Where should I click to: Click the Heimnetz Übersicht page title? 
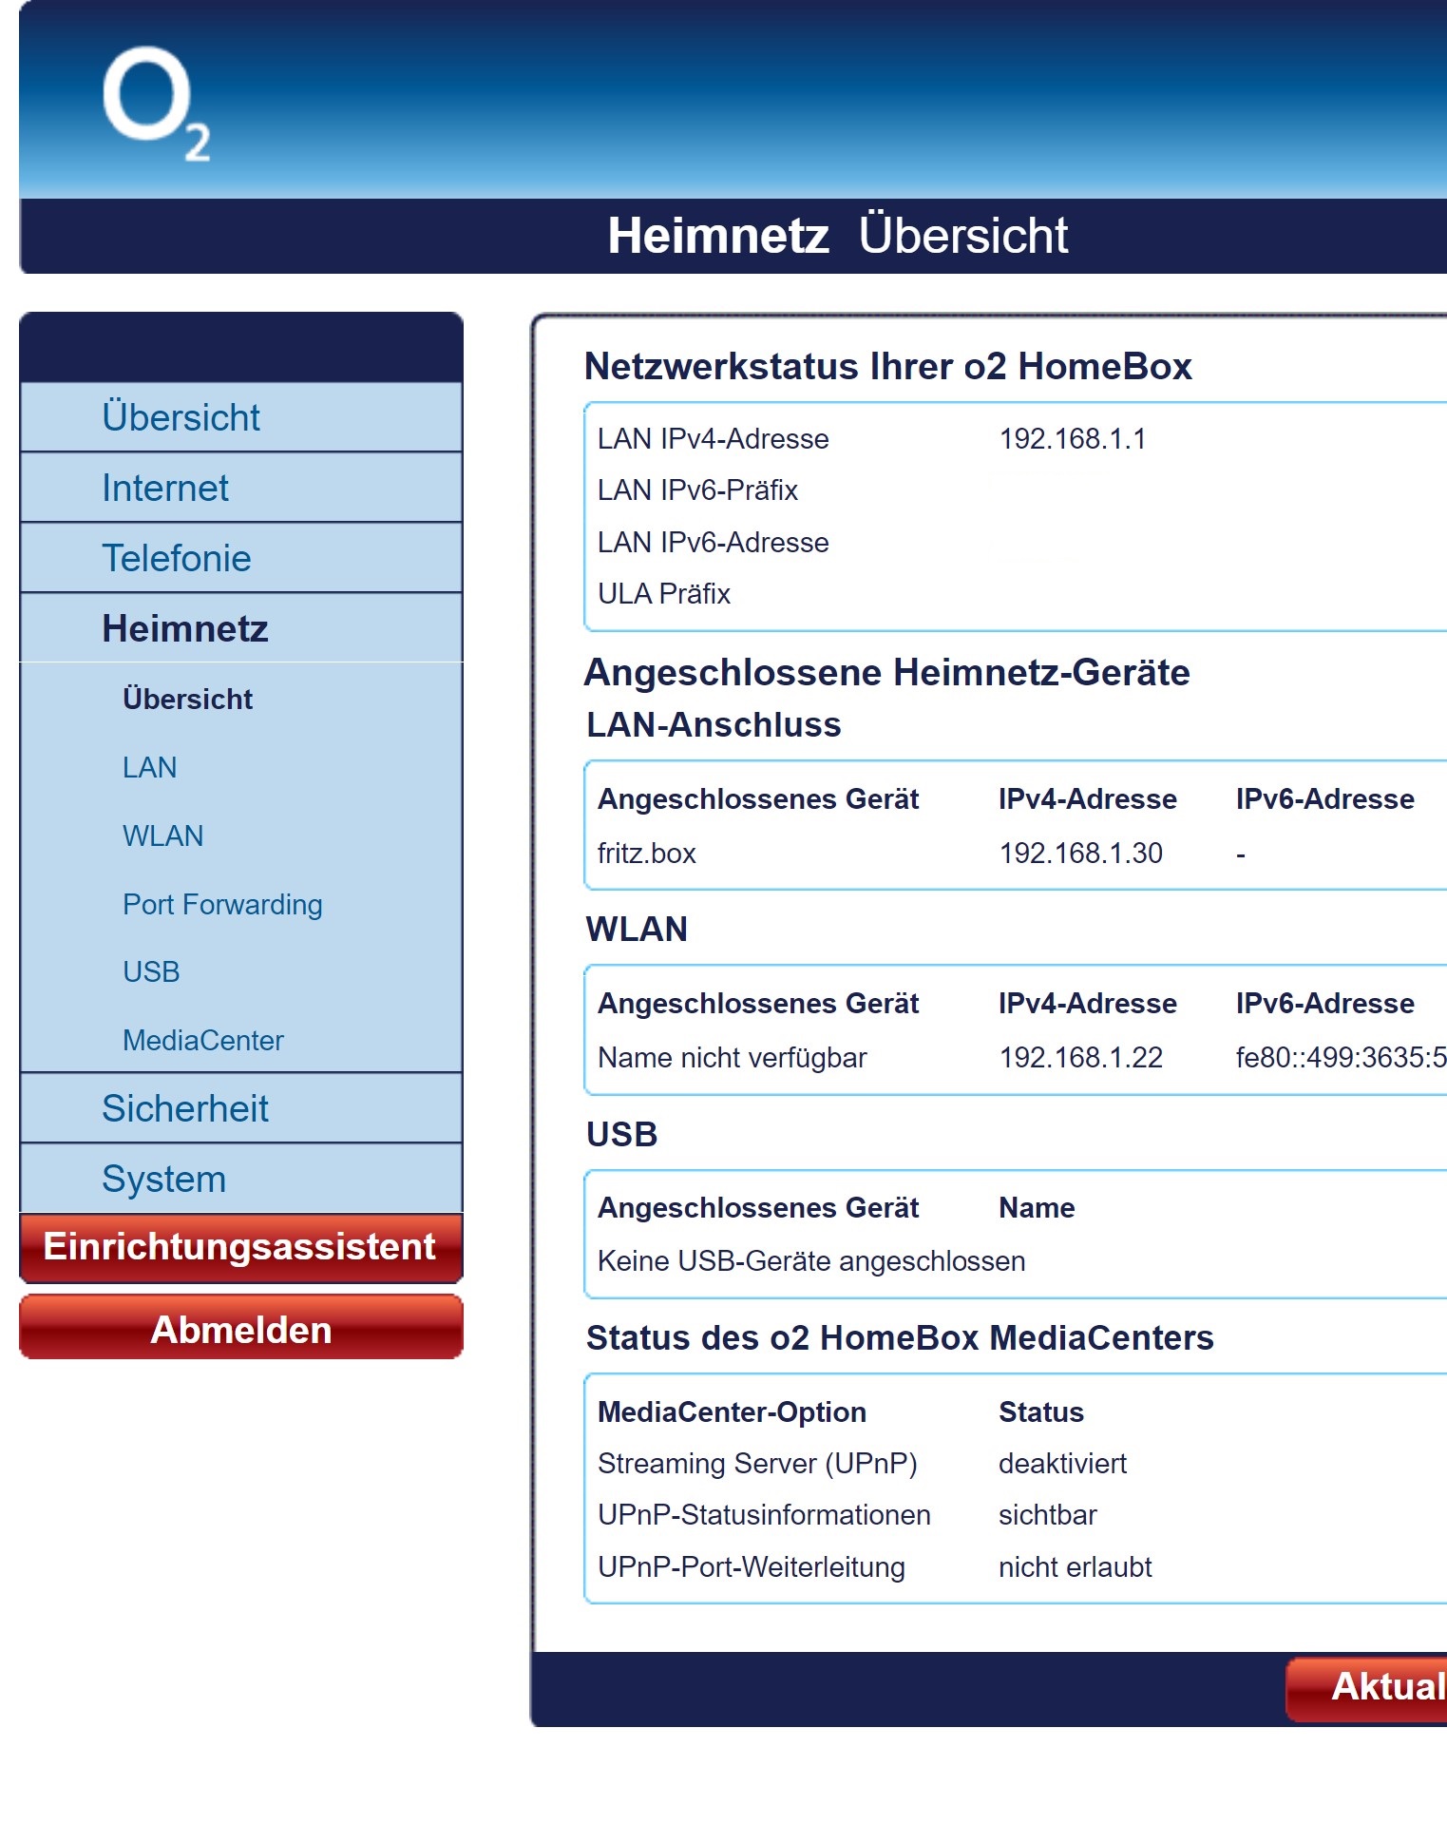[x=837, y=236]
